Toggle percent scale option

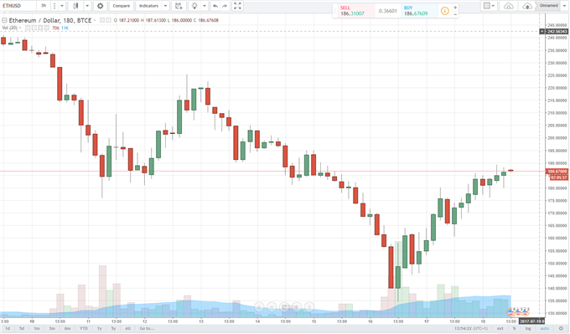click(x=514, y=328)
